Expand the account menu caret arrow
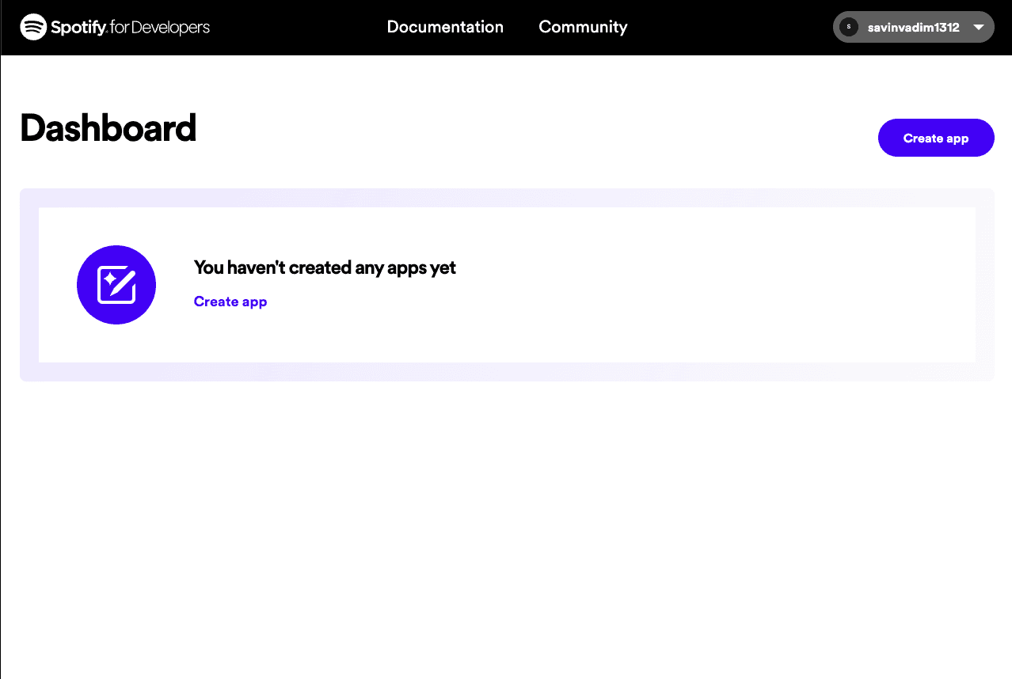 [x=978, y=27]
